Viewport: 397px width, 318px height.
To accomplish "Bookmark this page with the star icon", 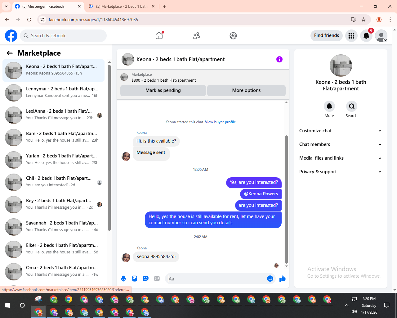I will pyautogui.click(x=364, y=20).
